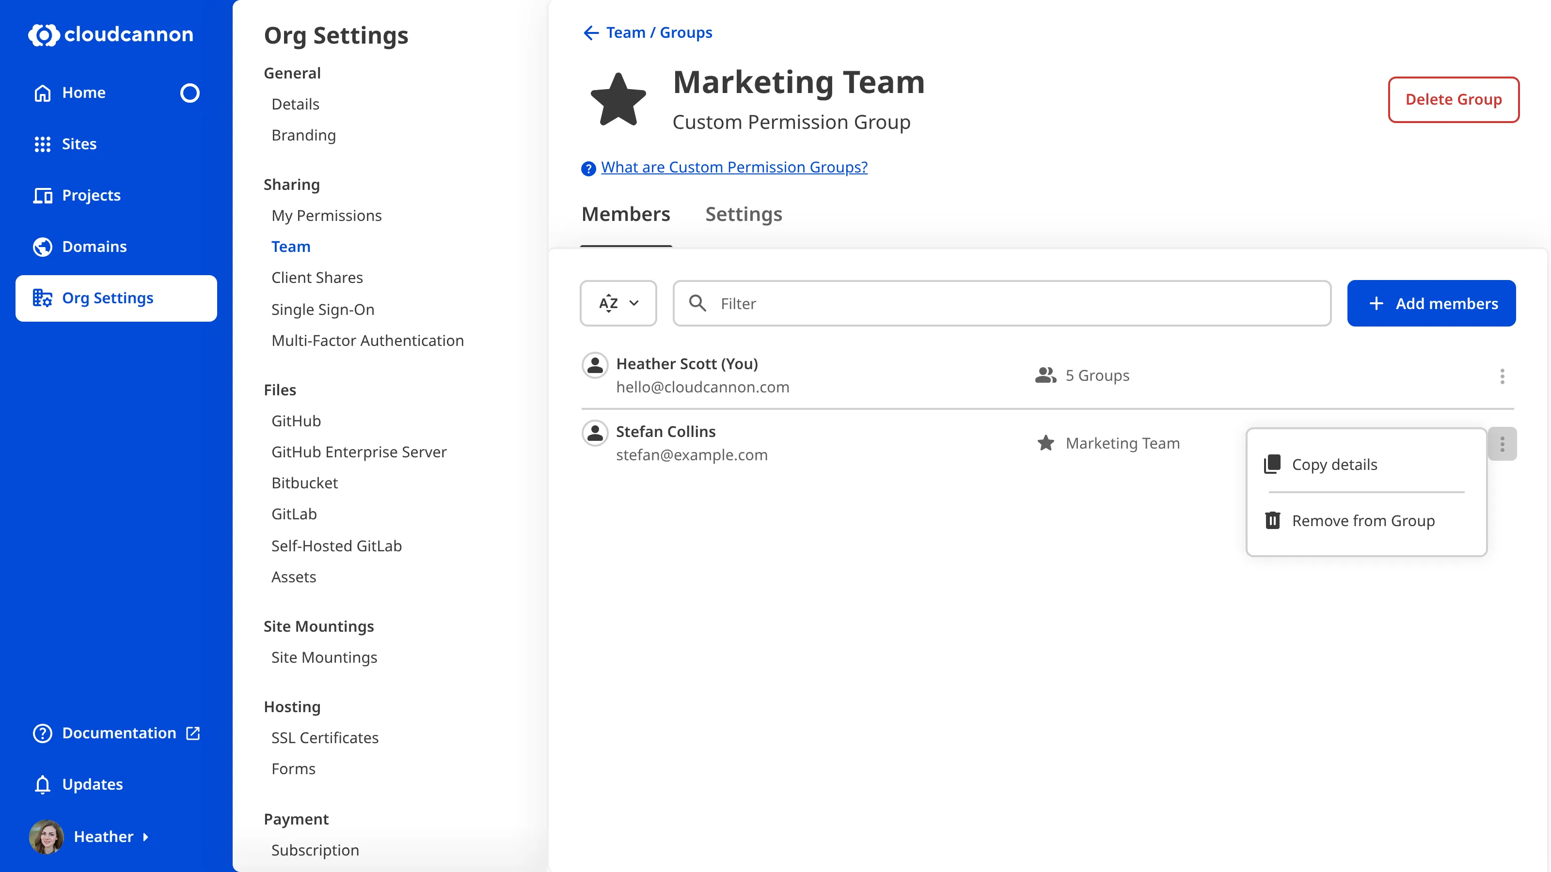The height and width of the screenshot is (872, 1551).
Task: Open Home via its house icon
Action: click(42, 93)
